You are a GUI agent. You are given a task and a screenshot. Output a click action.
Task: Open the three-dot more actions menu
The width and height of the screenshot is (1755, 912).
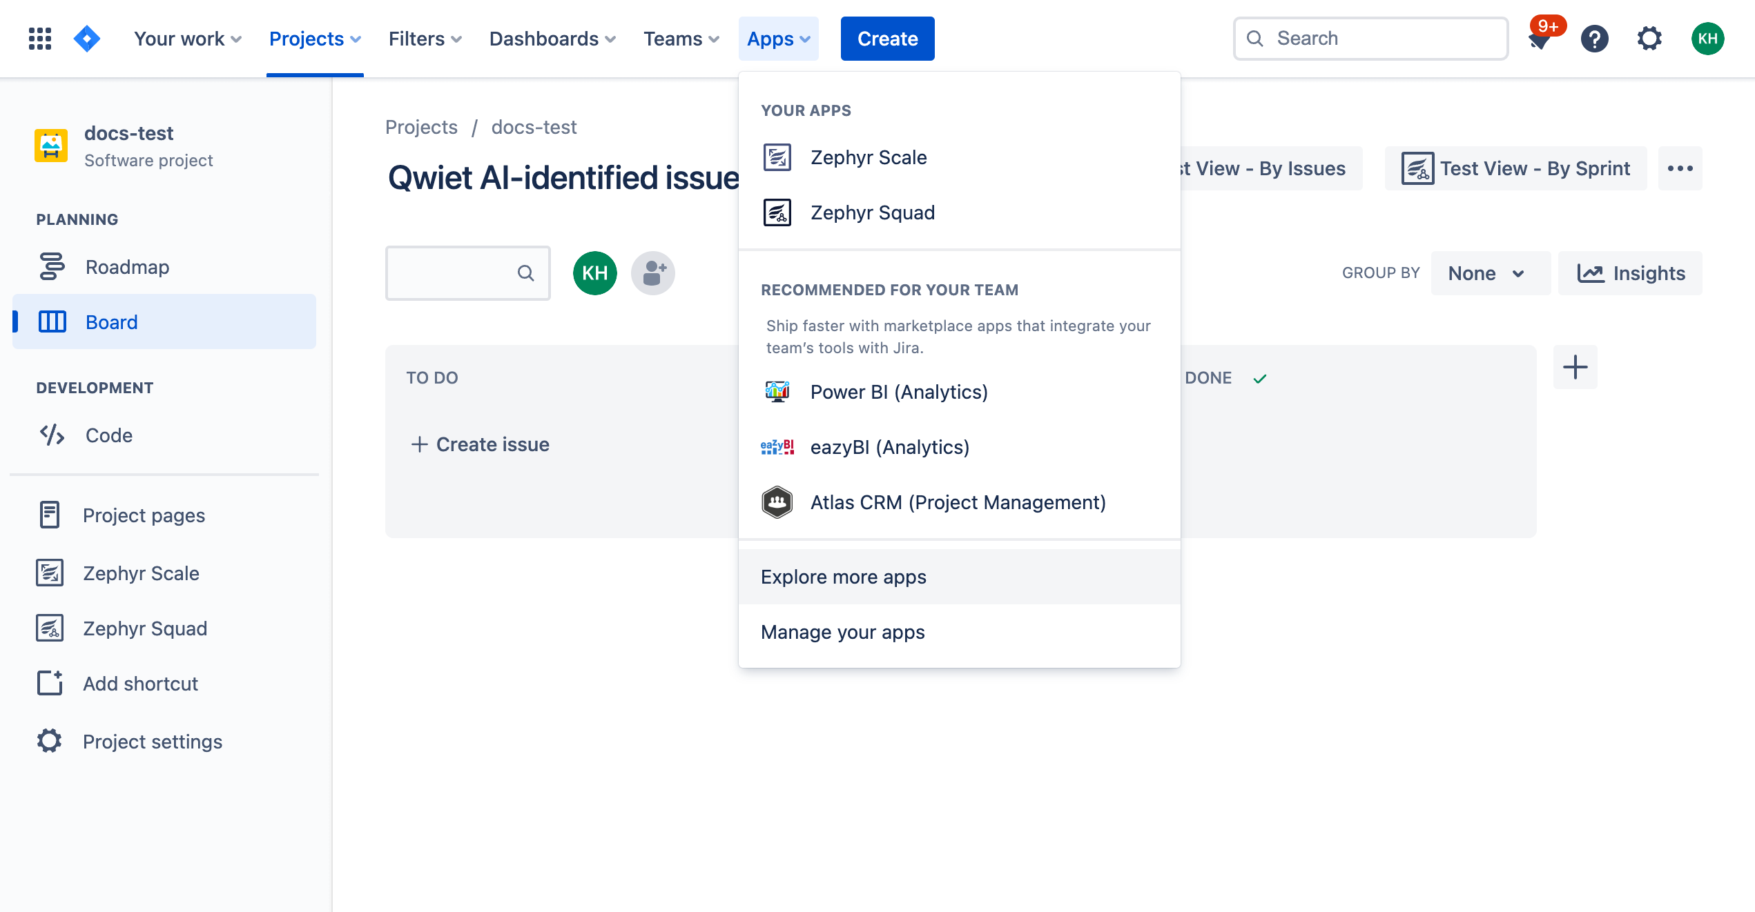tap(1680, 168)
